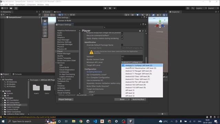Screen dimensions: 220x124
Task: Switch to the Scene tab
Action: (47, 12)
